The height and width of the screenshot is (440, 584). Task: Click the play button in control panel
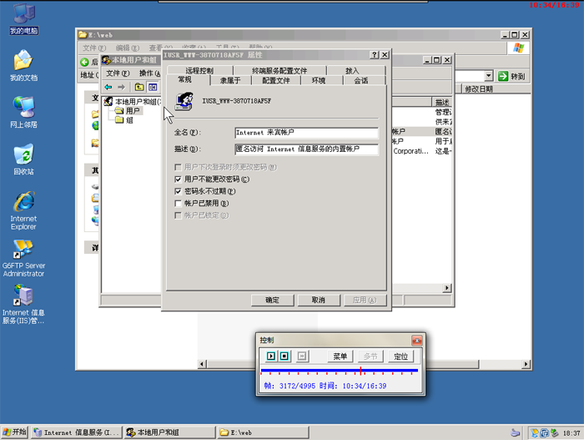(x=271, y=357)
